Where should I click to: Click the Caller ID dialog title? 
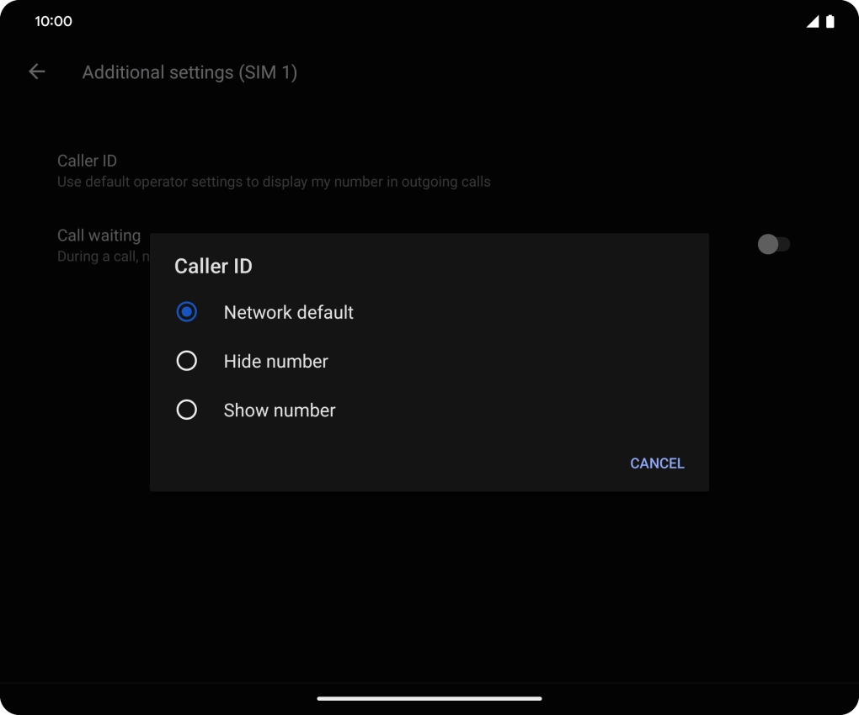(213, 266)
